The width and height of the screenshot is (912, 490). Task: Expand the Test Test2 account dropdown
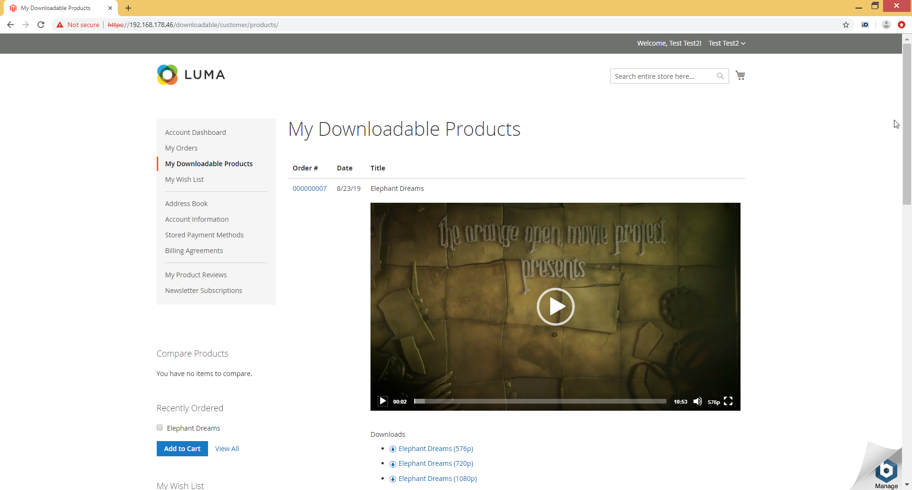(x=727, y=43)
